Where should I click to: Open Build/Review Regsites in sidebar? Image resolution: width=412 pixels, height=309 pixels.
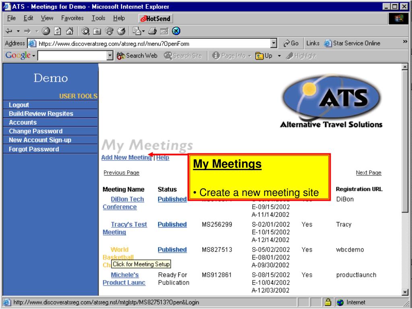click(41, 114)
